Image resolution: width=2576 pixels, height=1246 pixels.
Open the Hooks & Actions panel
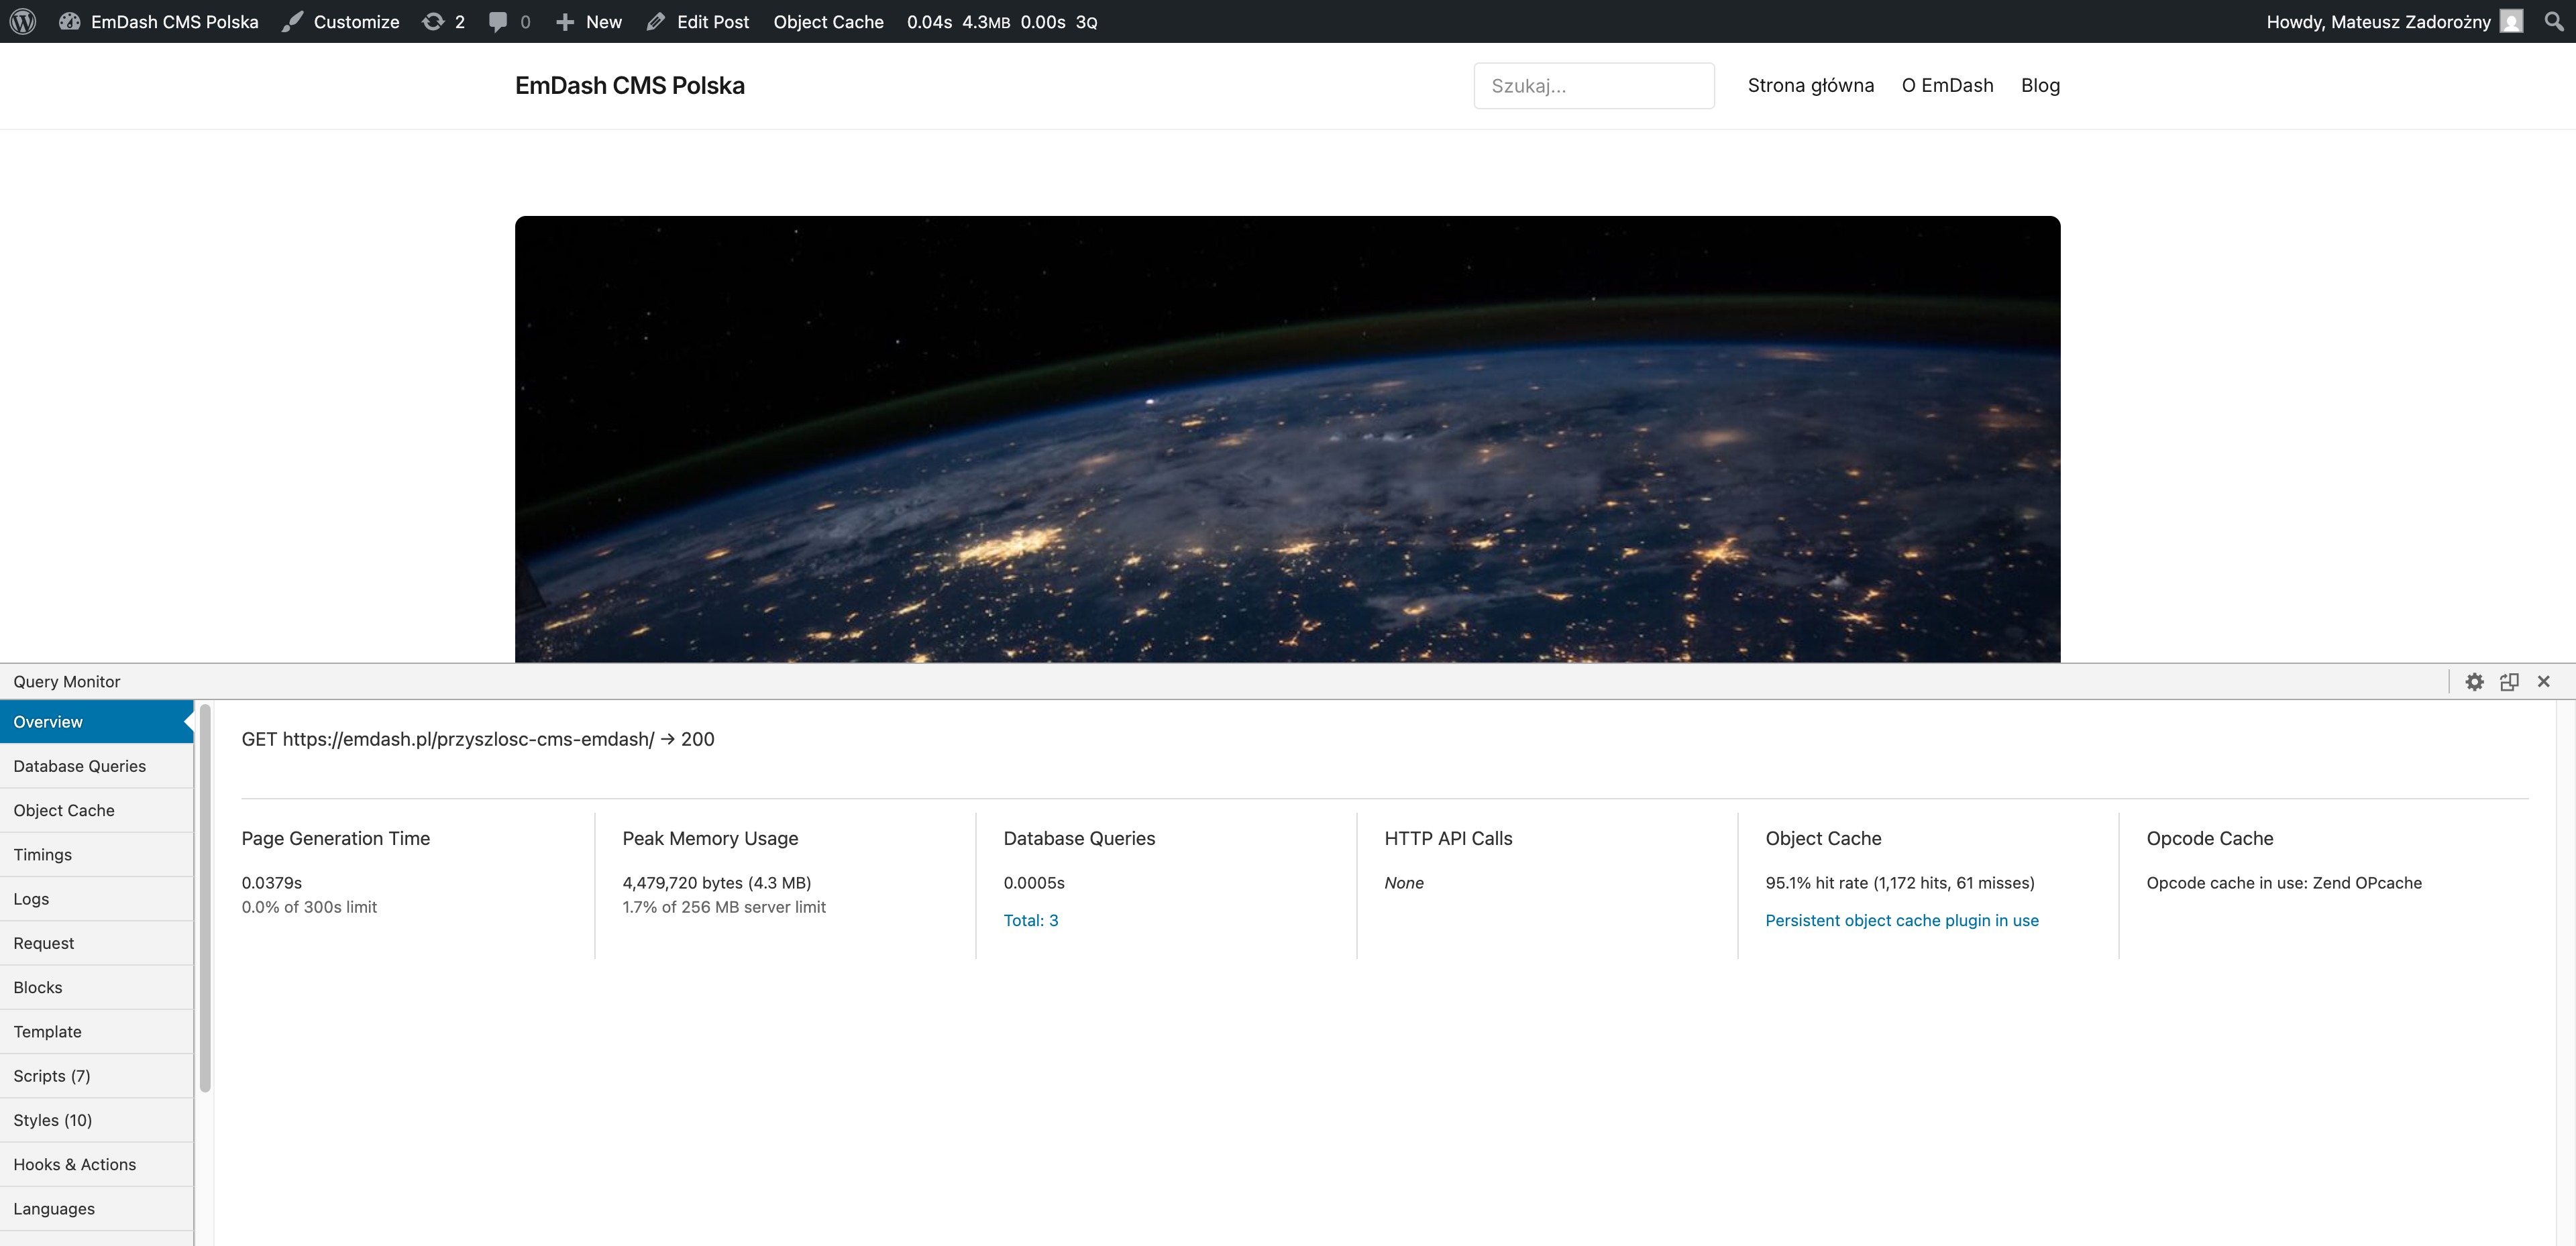point(75,1164)
